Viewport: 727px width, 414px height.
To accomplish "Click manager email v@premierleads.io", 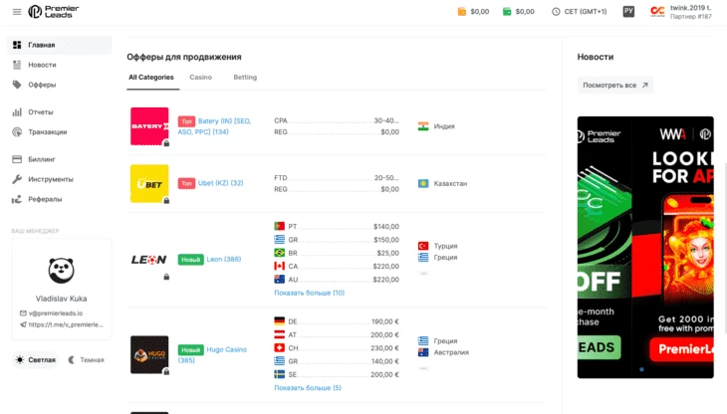I will 56,313.
